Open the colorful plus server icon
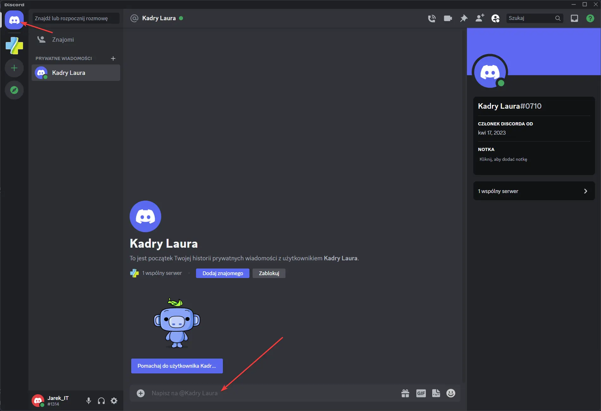 coord(14,45)
